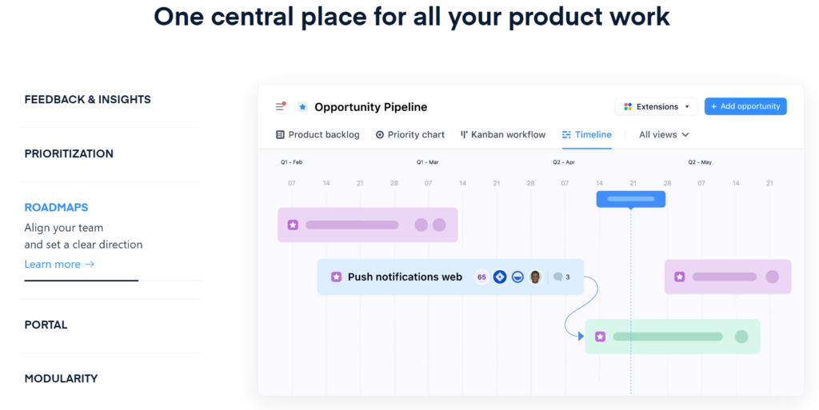Screen dimensions: 819x410
Task: Click the purple star icon on Push notifications web
Action: (x=336, y=277)
